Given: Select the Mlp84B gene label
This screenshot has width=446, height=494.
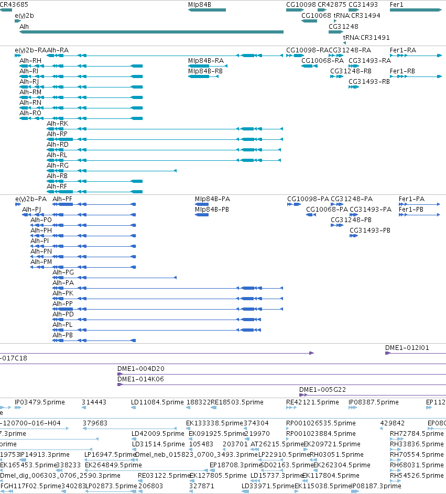Looking at the screenshot, I should [200, 5].
